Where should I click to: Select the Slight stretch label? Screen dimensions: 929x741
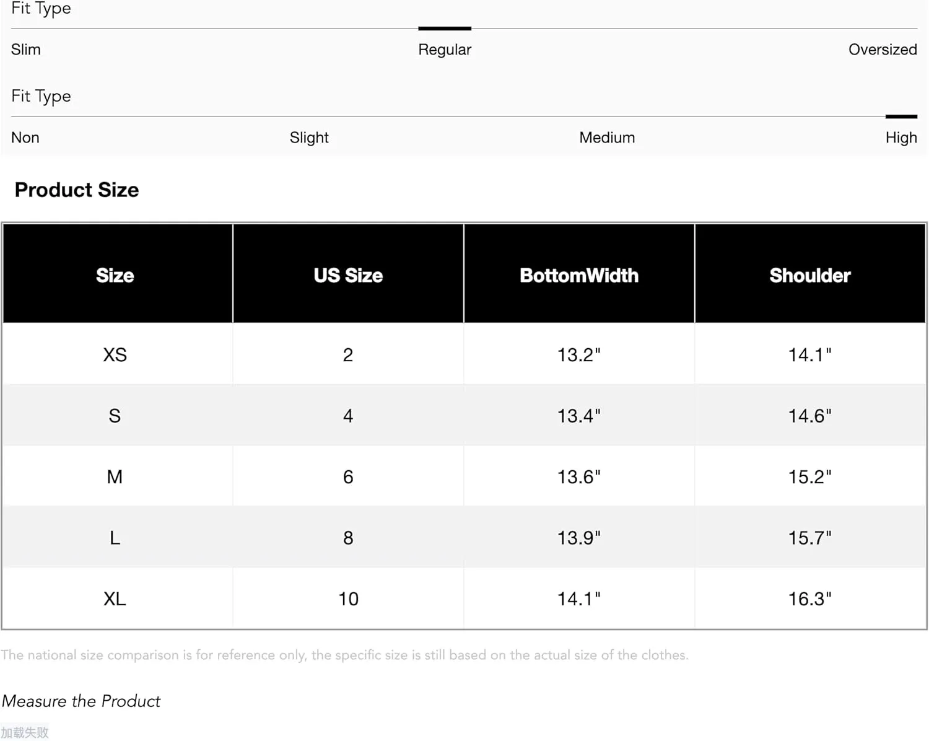point(309,138)
